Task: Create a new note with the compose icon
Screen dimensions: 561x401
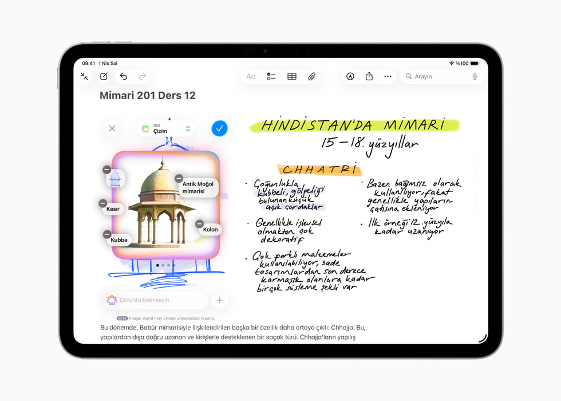Action: coord(104,76)
